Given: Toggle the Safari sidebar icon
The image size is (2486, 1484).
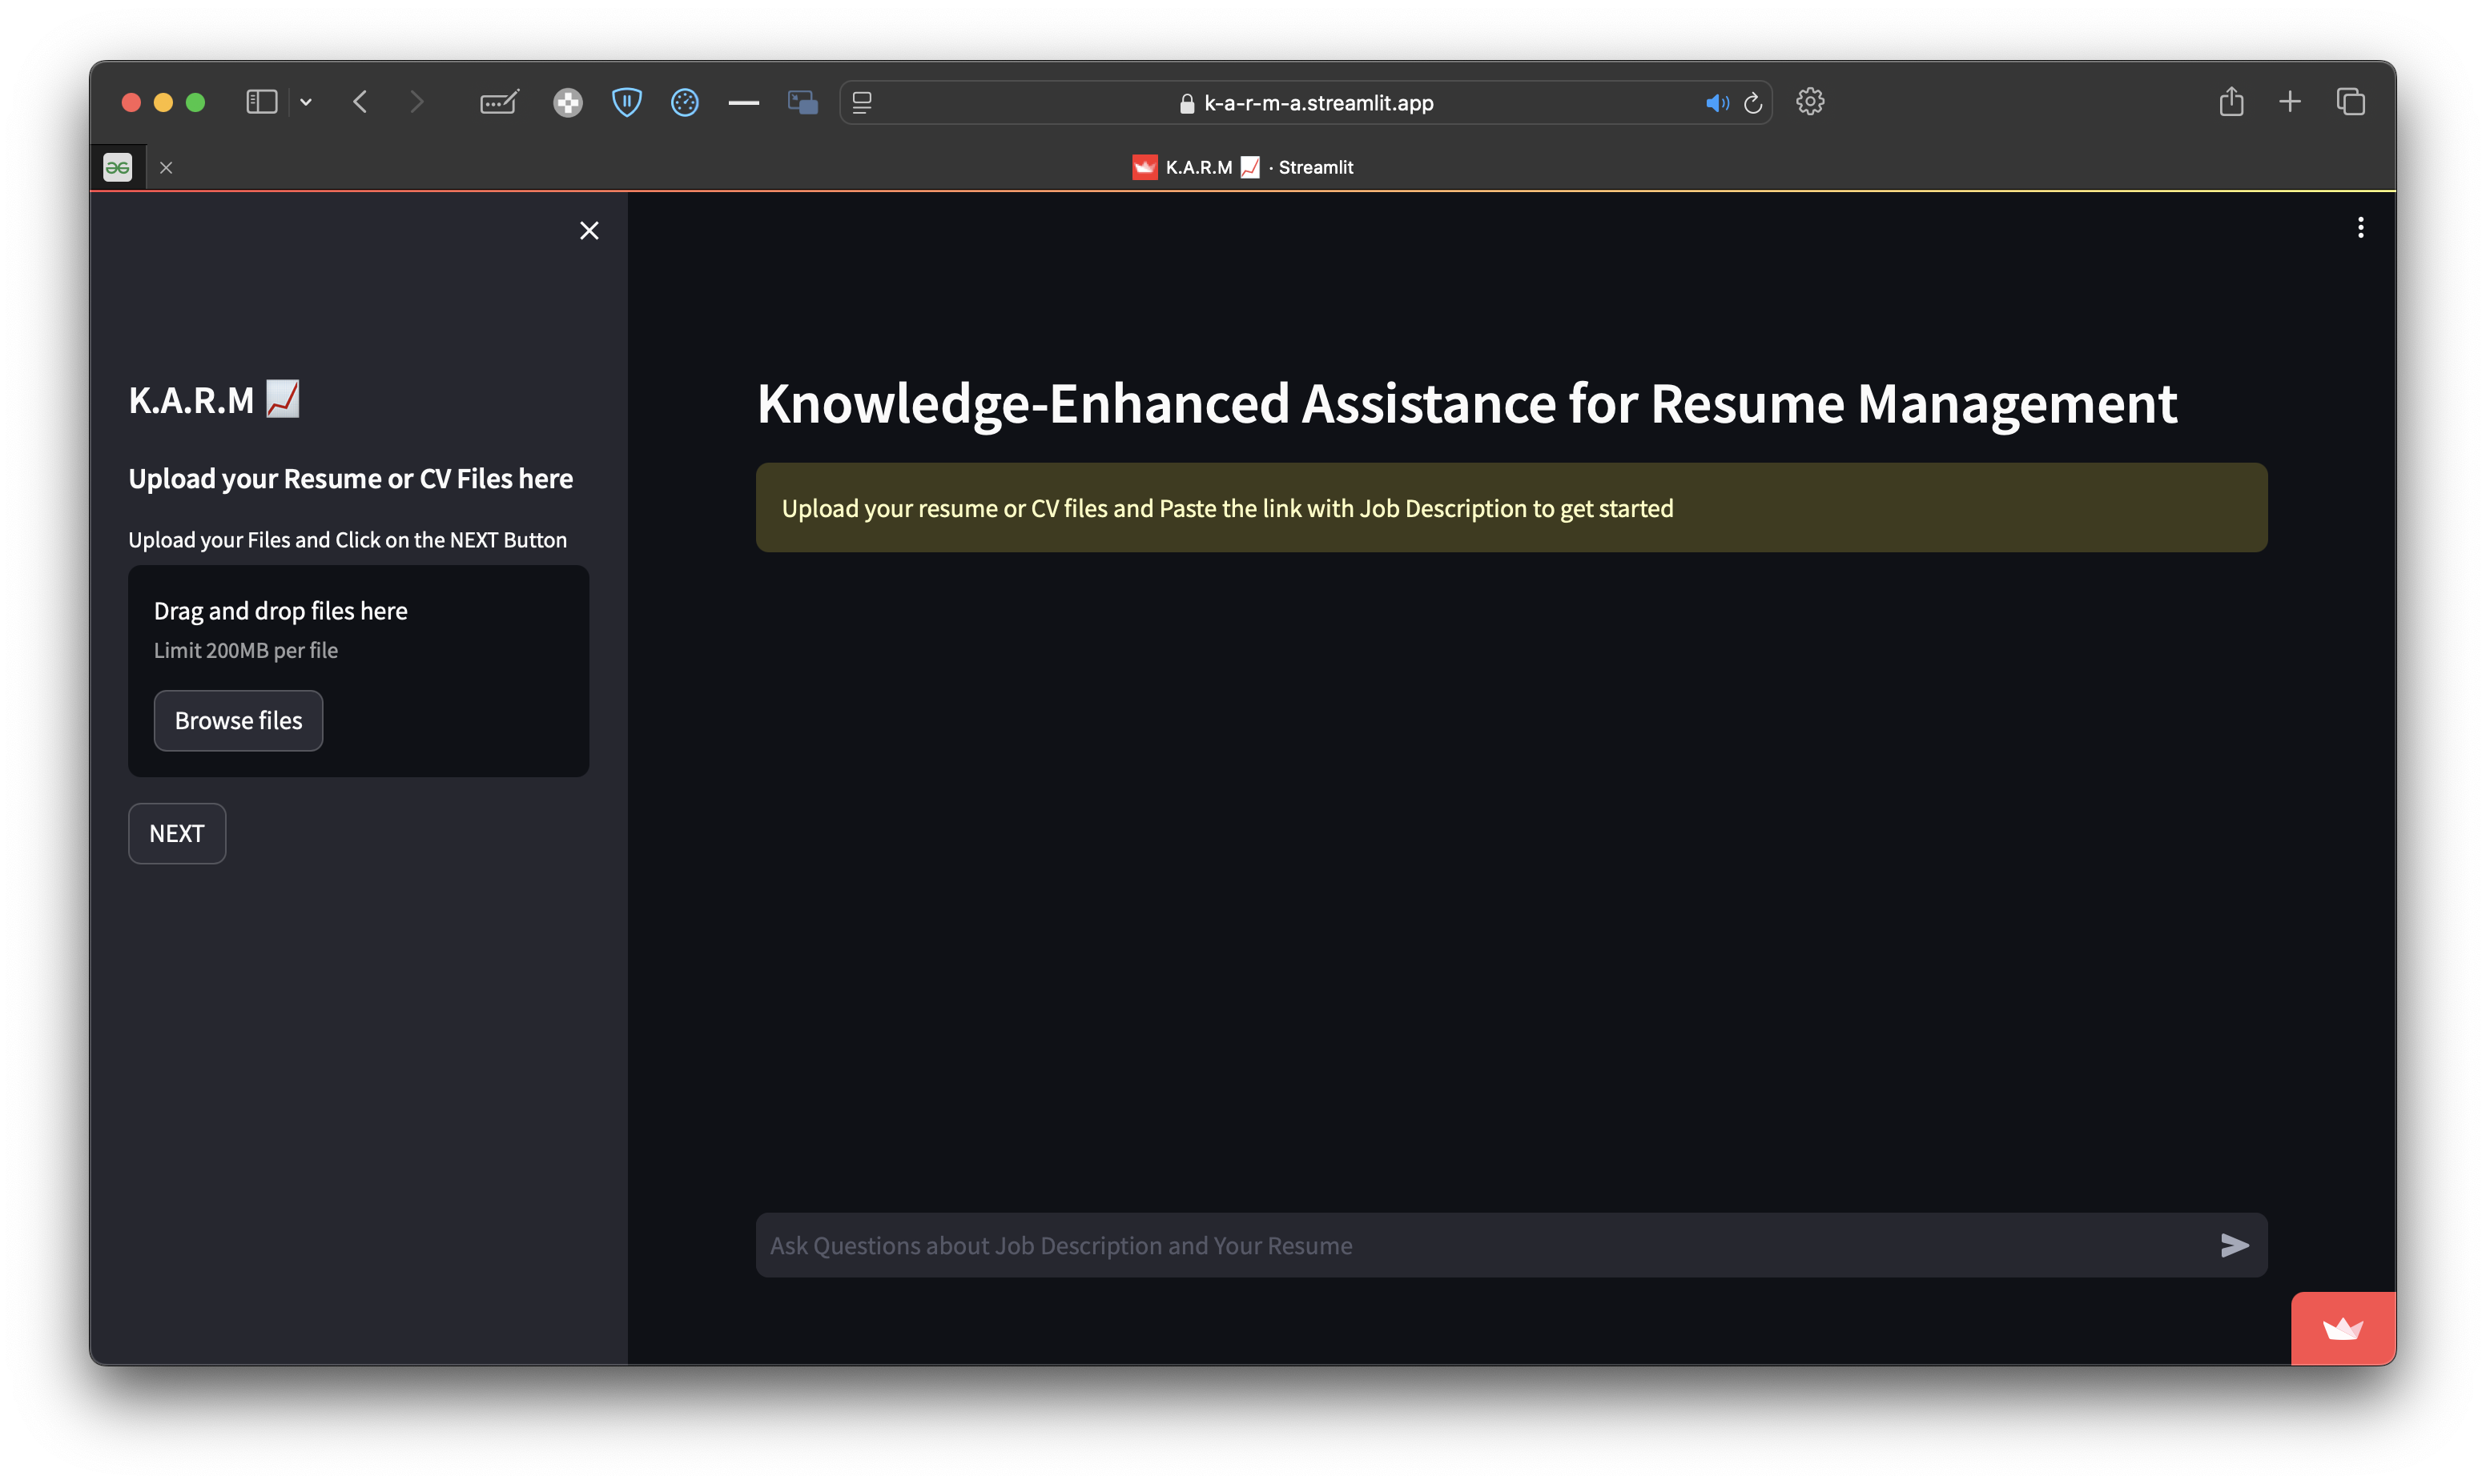Looking at the screenshot, I should (x=261, y=102).
